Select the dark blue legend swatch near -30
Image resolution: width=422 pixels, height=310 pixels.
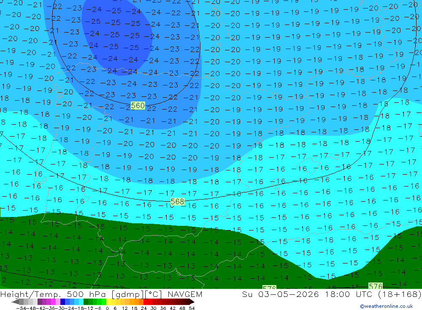(62, 302)
